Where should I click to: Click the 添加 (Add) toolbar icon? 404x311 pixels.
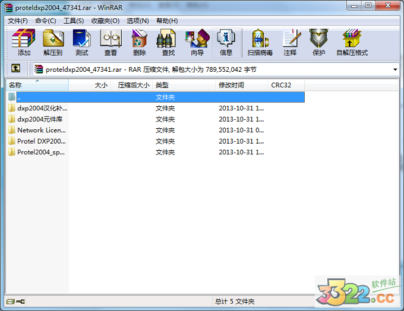(24, 39)
